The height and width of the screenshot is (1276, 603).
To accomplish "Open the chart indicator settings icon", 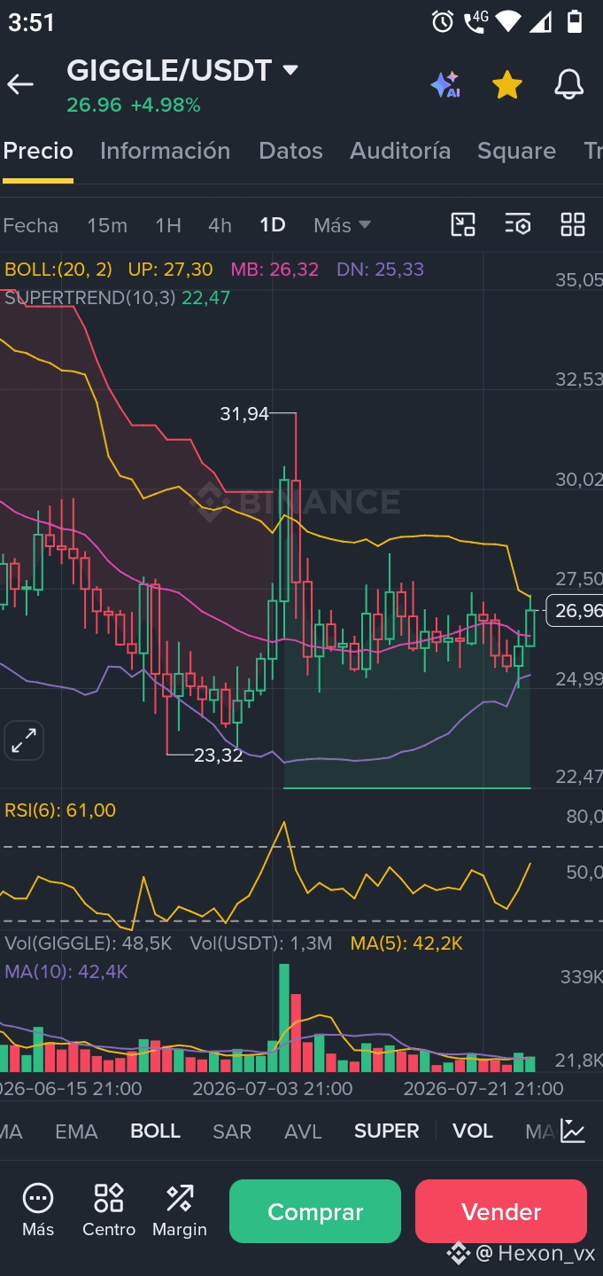I will click(518, 224).
